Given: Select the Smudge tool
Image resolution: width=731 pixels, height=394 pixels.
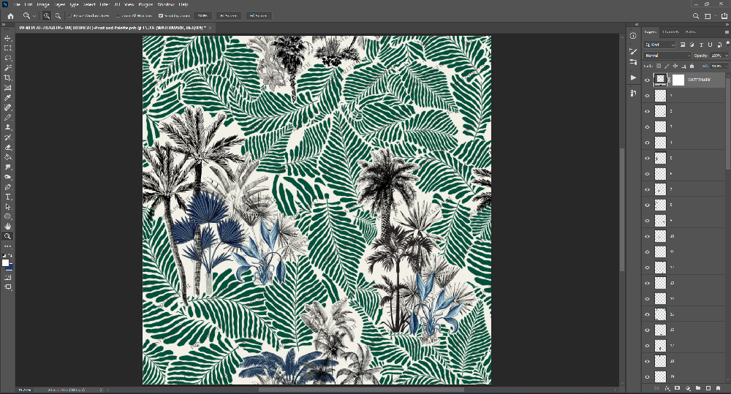Looking at the screenshot, I should click(8, 167).
